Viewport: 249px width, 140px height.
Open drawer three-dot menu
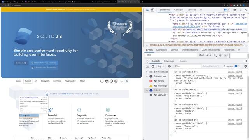click(147, 61)
